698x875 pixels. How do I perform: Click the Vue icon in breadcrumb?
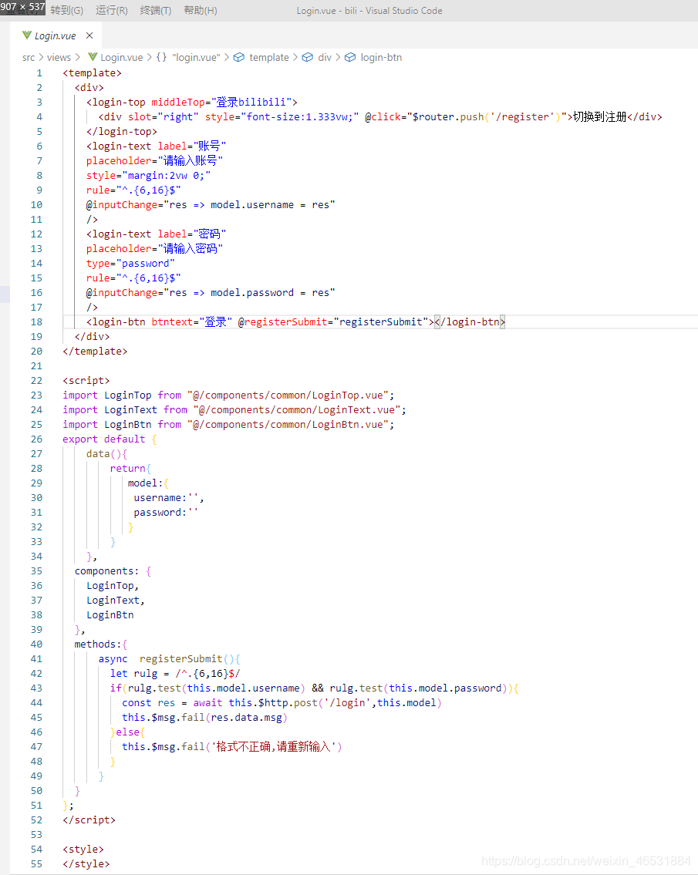tap(93, 57)
